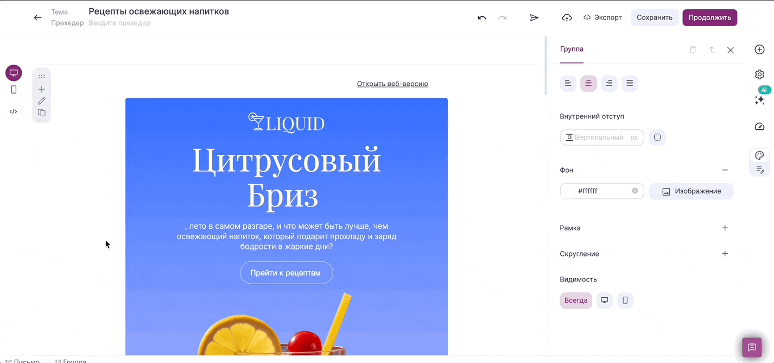Send test email with paper plane icon
Image resolution: width=774 pixels, height=363 pixels.
534,17
